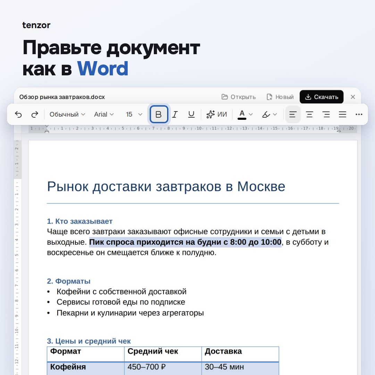Image resolution: width=375 pixels, height=375 pixels.
Task: Click the highlighted bold sentence Пик спроса
Action: [x=185, y=242]
